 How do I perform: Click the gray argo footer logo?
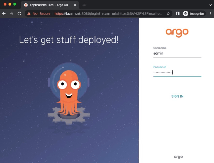point(178,157)
